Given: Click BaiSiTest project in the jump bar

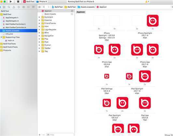Looking at the screenshot, I should [57, 7].
